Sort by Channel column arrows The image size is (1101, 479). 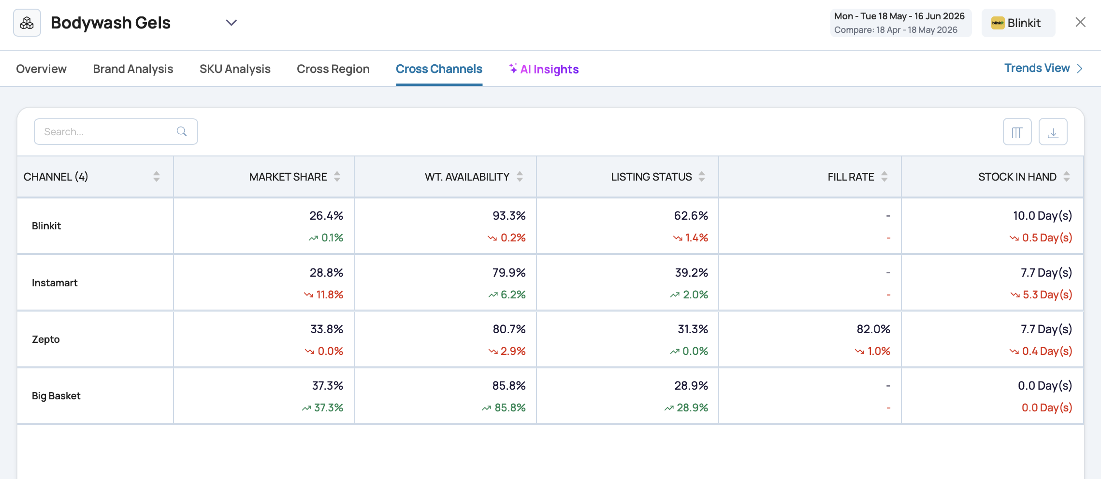(x=157, y=177)
